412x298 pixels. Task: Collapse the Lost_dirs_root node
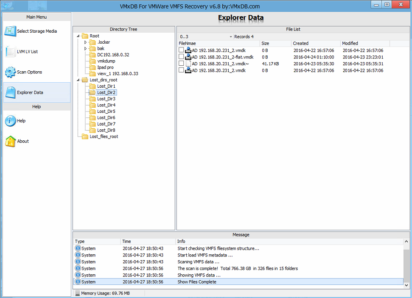[78, 80]
